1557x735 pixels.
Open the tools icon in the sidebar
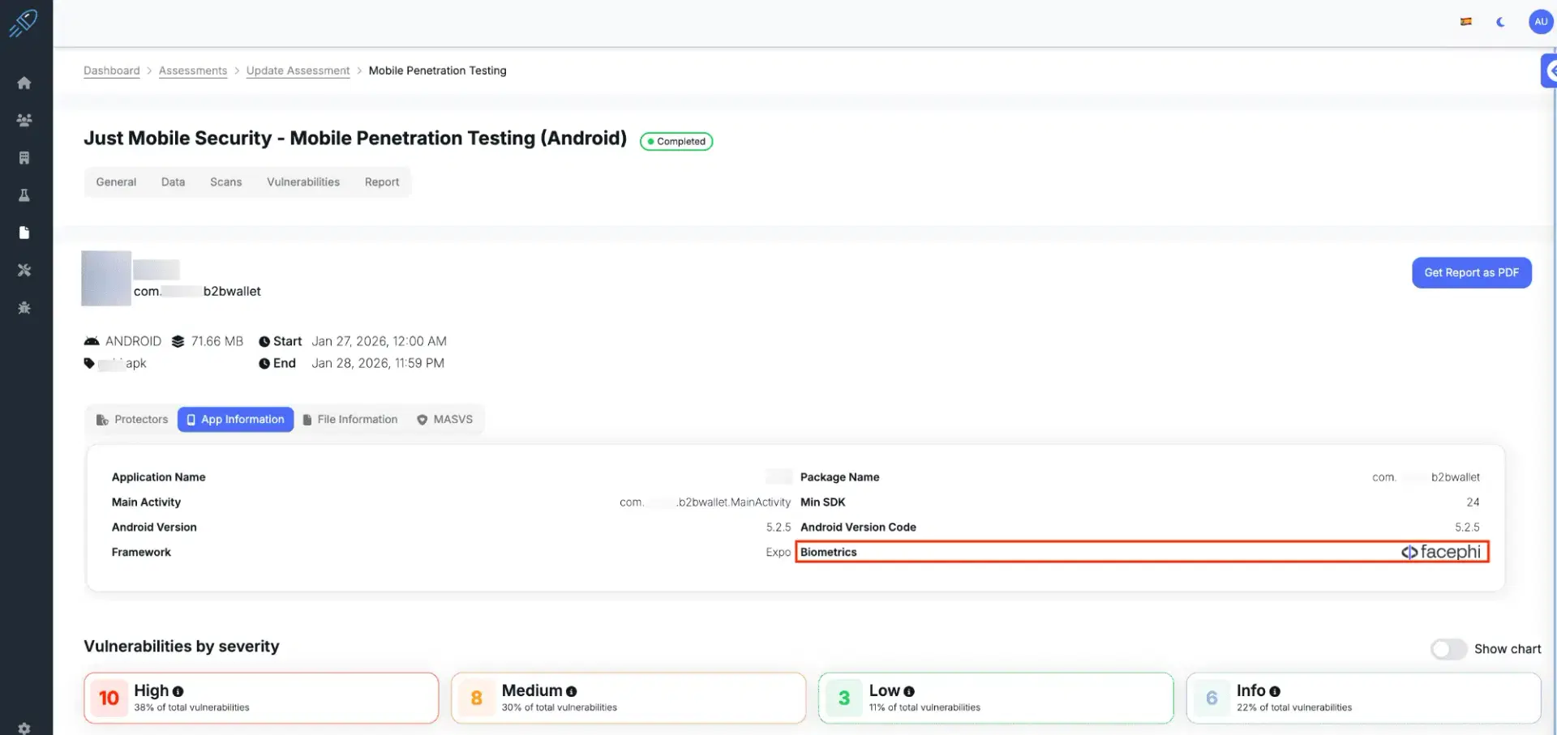coord(24,270)
